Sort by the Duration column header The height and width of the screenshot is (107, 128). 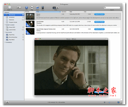65,12
